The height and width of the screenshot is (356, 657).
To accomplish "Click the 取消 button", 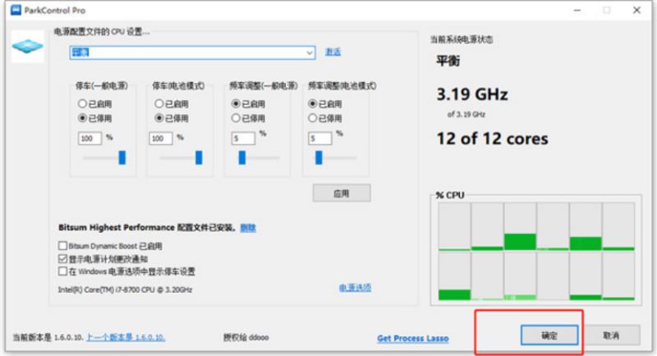I will click(611, 335).
